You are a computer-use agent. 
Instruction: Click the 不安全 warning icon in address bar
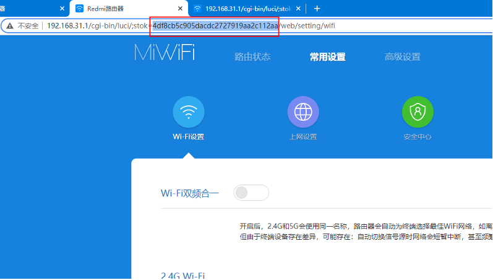click(x=10, y=26)
